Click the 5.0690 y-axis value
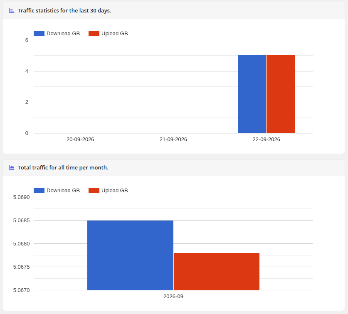The width and height of the screenshot is (348, 314). [x=21, y=197]
